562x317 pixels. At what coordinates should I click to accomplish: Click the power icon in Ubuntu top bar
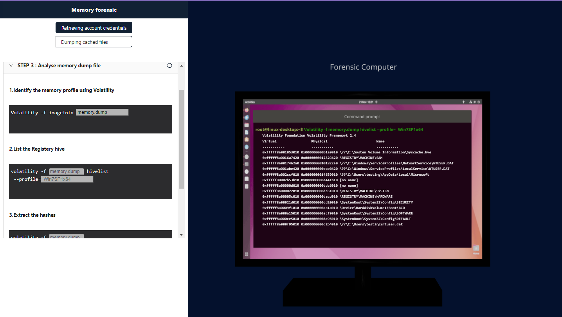pyautogui.click(x=479, y=102)
